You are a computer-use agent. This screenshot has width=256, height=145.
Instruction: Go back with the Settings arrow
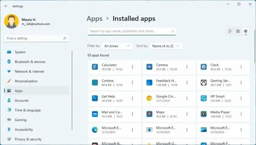click(x=6, y=6)
